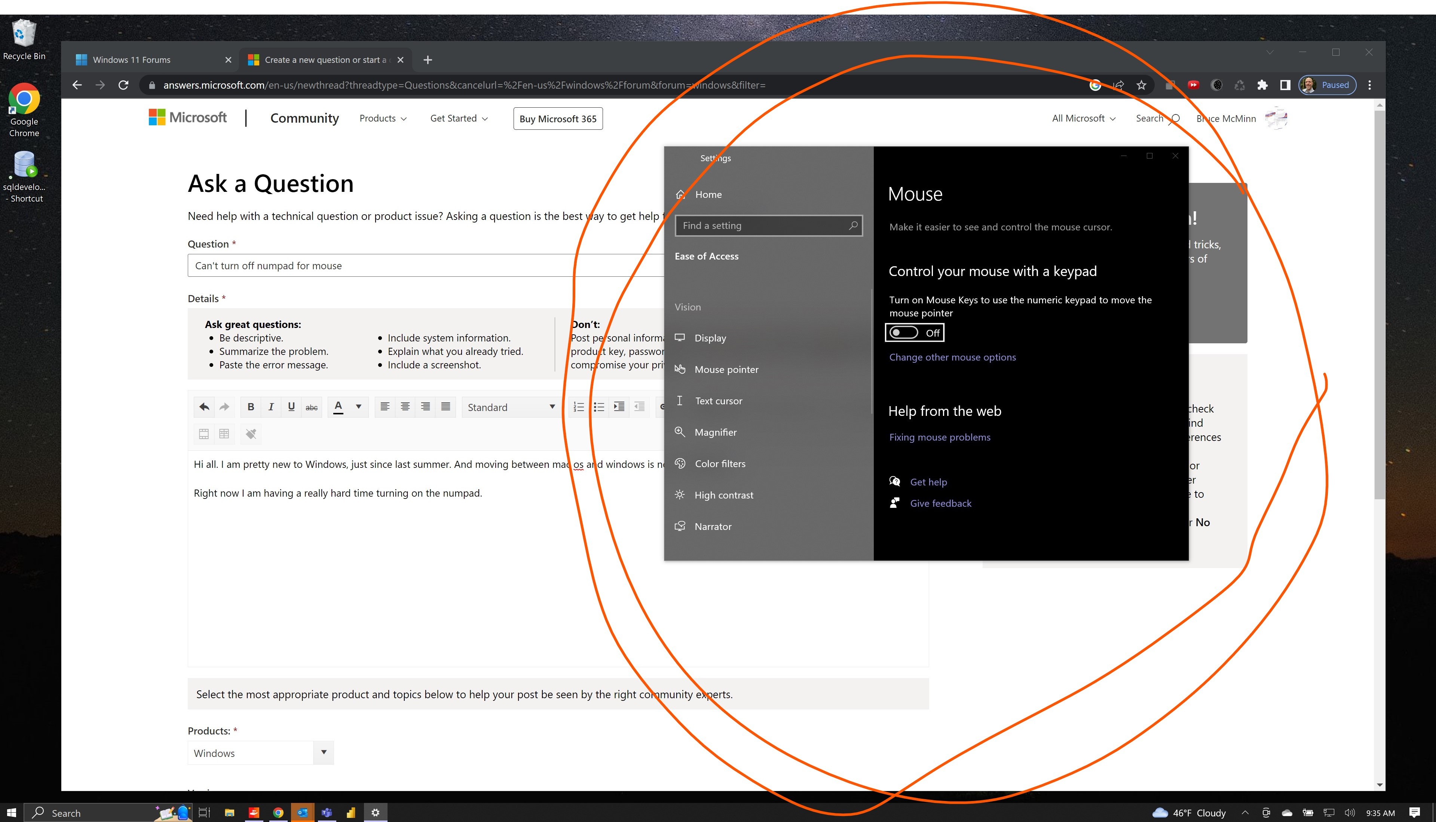The width and height of the screenshot is (1436, 822).
Task: Click the Buy Microsoft 365 button
Action: coord(557,119)
